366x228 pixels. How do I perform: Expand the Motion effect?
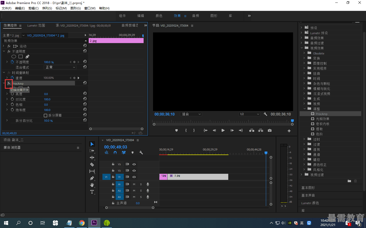point(4,46)
